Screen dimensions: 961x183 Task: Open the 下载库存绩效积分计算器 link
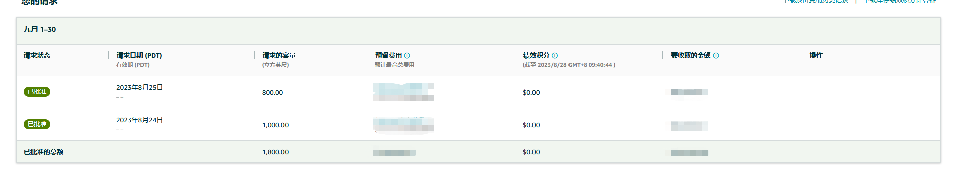(x=900, y=2)
